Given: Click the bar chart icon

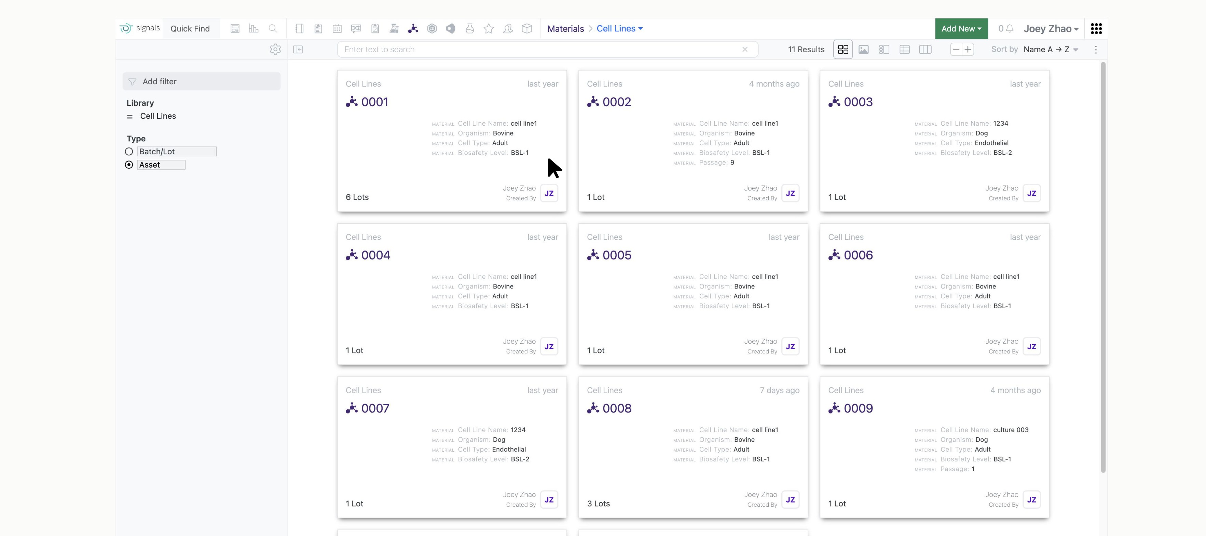Looking at the screenshot, I should tap(254, 29).
